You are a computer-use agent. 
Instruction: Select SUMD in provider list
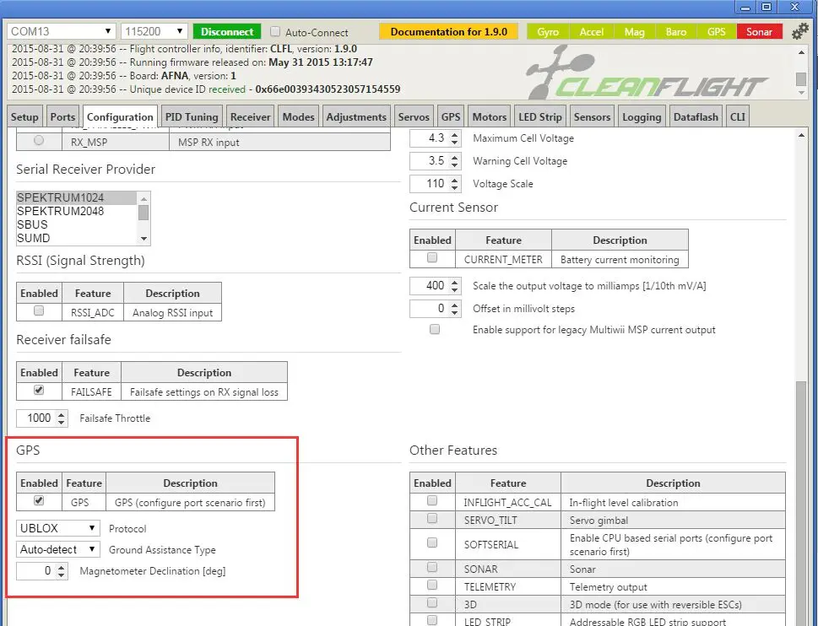click(x=76, y=238)
